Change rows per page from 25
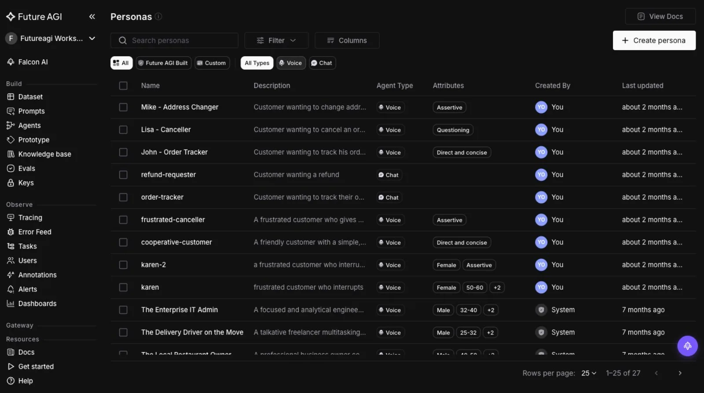The height and width of the screenshot is (393, 704). 589,373
